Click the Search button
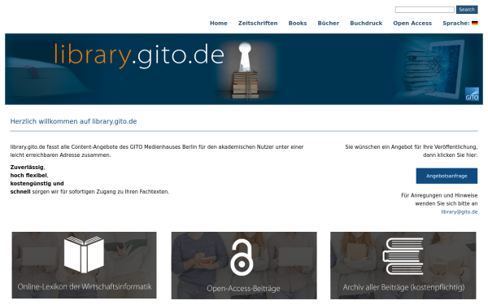 [x=467, y=10]
